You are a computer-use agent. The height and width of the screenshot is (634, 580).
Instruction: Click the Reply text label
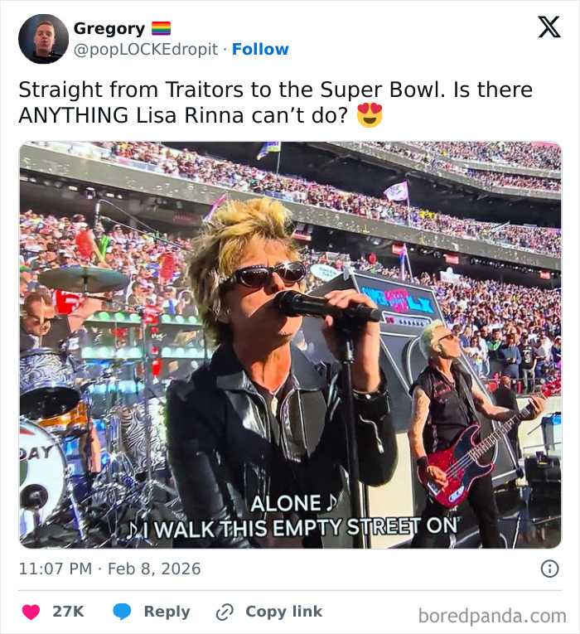pyautogui.click(x=167, y=612)
